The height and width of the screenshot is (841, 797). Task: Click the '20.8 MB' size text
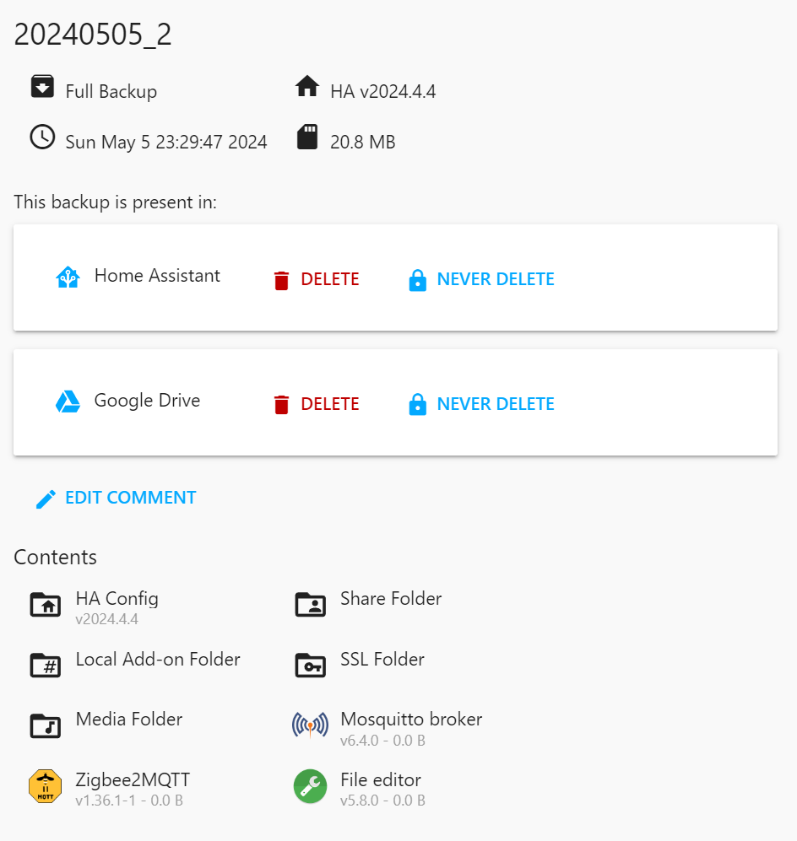click(363, 142)
